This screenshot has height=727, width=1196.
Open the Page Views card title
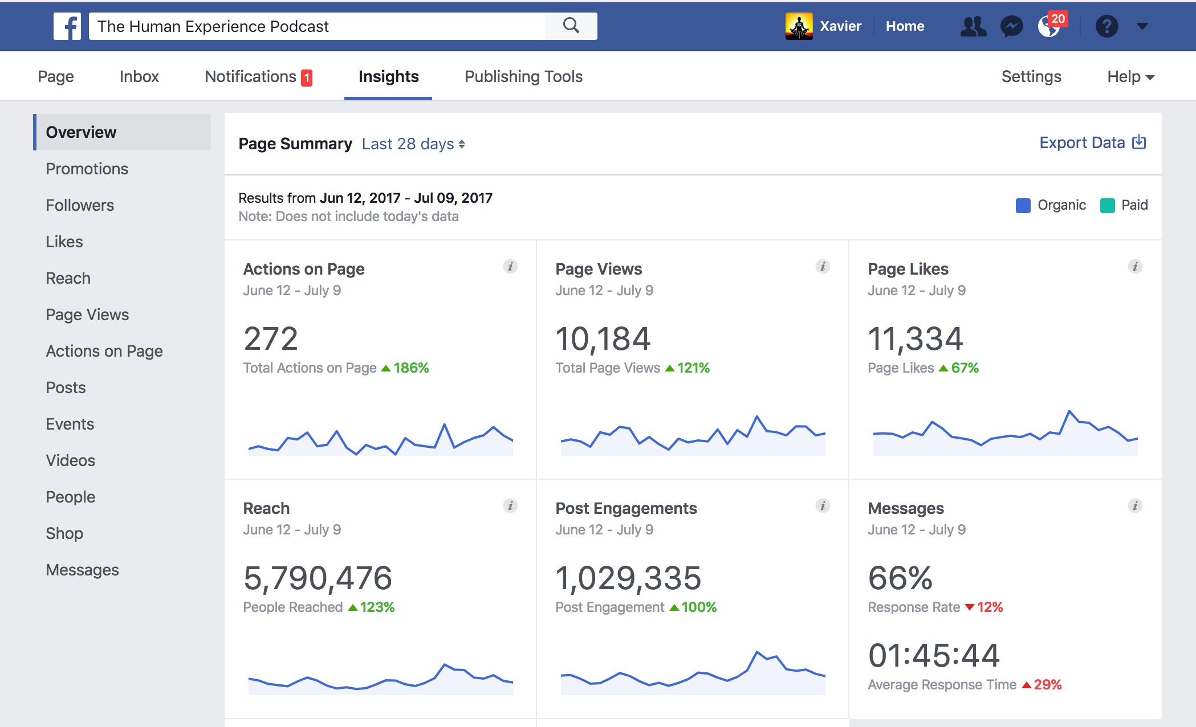click(x=599, y=269)
